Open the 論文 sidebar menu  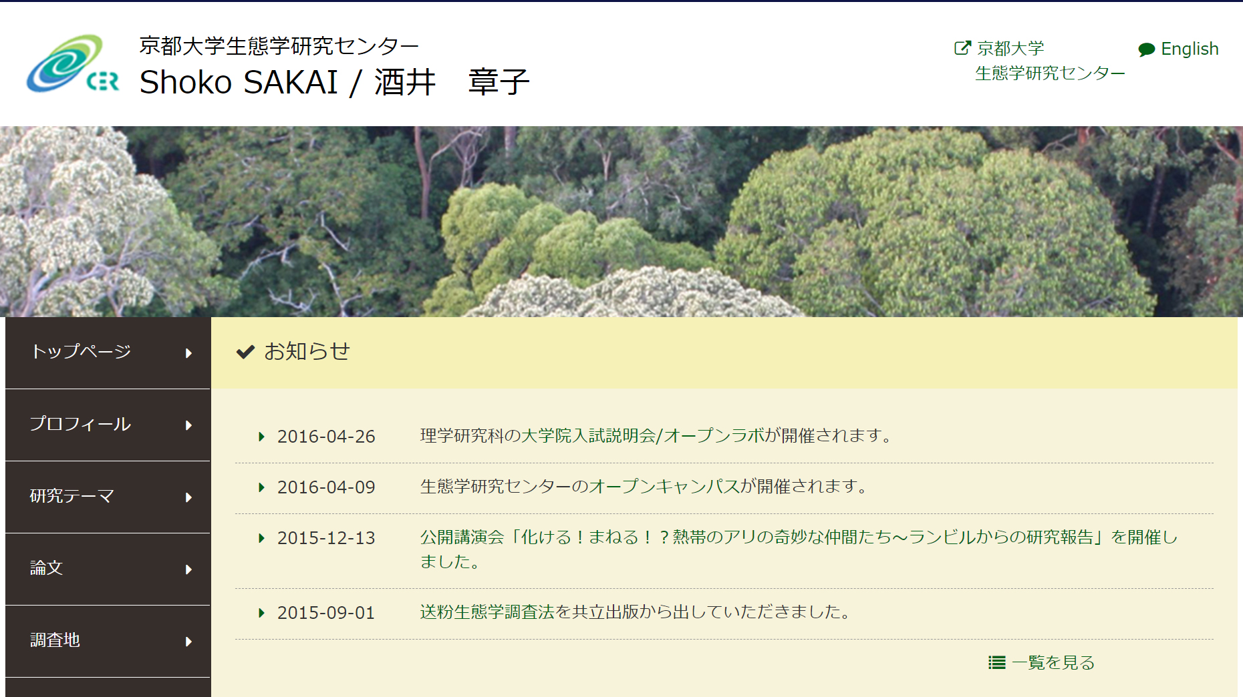(x=108, y=569)
